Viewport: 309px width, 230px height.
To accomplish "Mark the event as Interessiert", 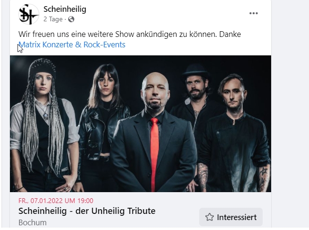I will [231, 217].
